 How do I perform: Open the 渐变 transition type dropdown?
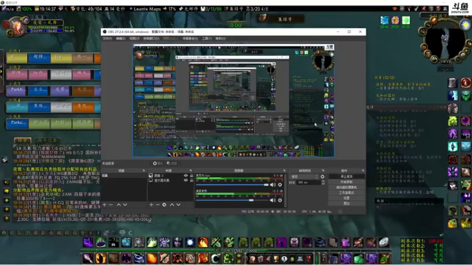pos(304,177)
